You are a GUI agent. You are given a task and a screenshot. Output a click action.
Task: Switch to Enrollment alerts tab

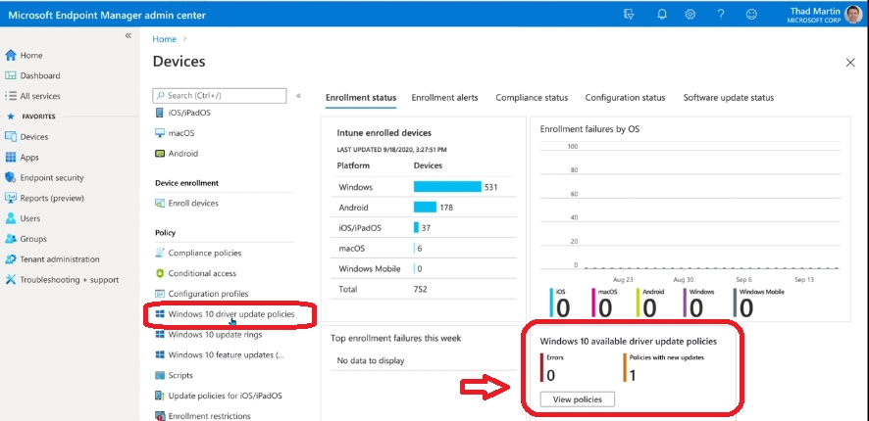click(x=444, y=98)
